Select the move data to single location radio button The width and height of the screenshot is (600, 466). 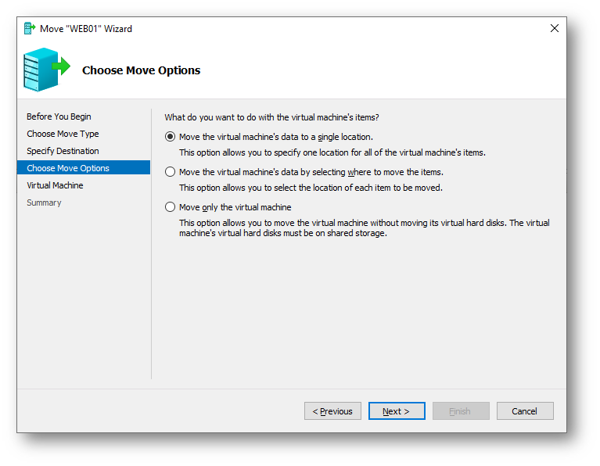(171, 137)
